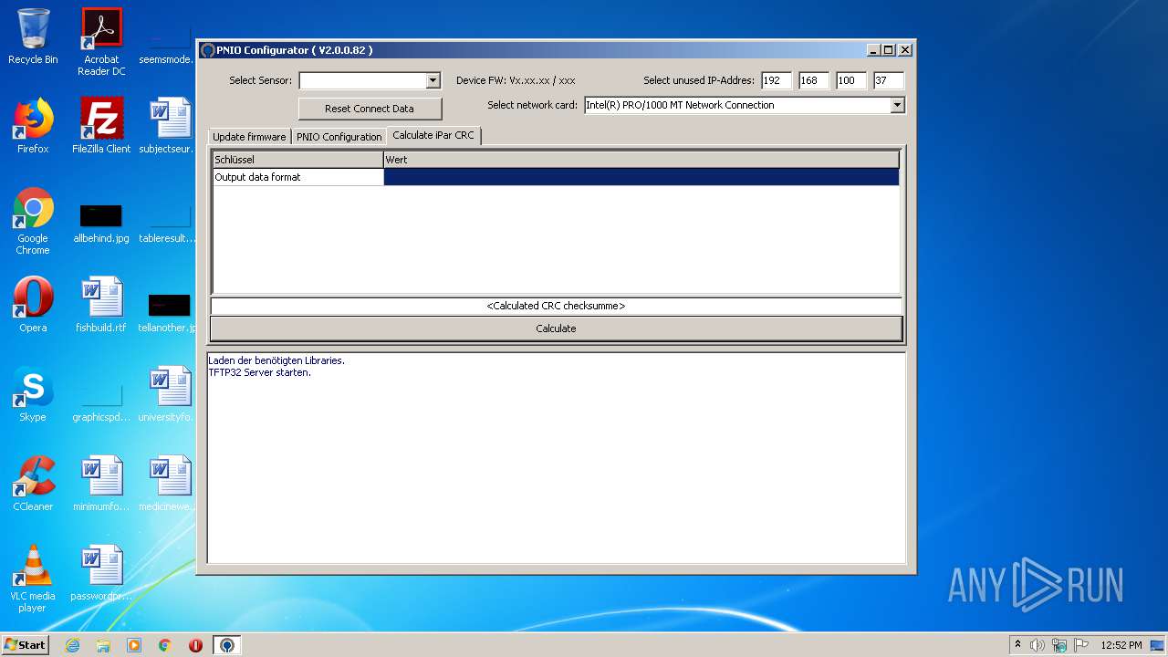The height and width of the screenshot is (657, 1168).
Task: Click the network icon in system tray
Action: (1059, 645)
